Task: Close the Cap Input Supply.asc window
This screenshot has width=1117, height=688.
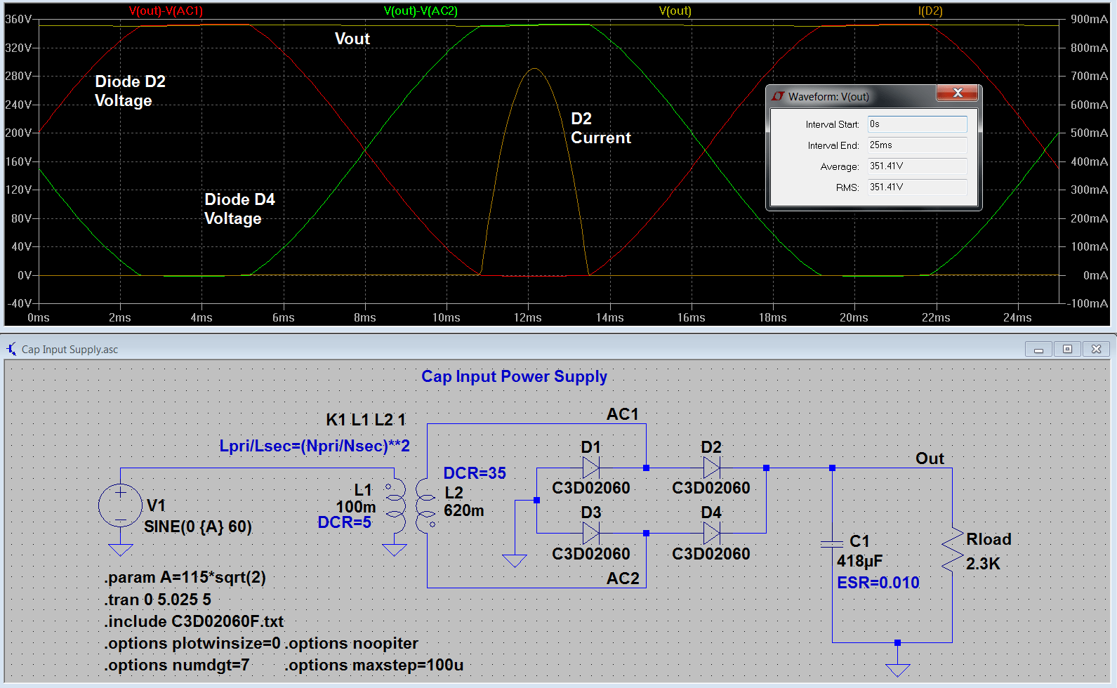Action: pyautogui.click(x=1096, y=349)
